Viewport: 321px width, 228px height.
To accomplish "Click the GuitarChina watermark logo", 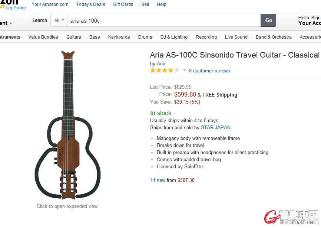I will click(x=291, y=217).
